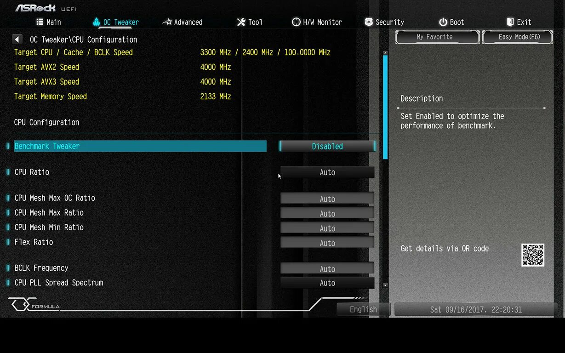Switch to the Security tab
This screenshot has width=565, height=353.
pos(384,22)
